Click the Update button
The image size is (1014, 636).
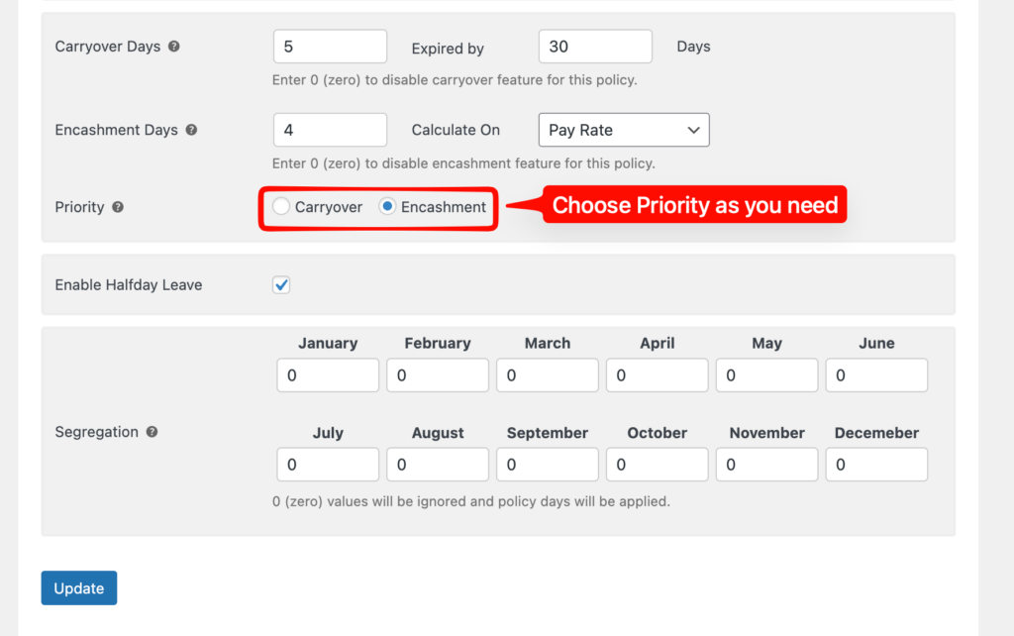79,588
